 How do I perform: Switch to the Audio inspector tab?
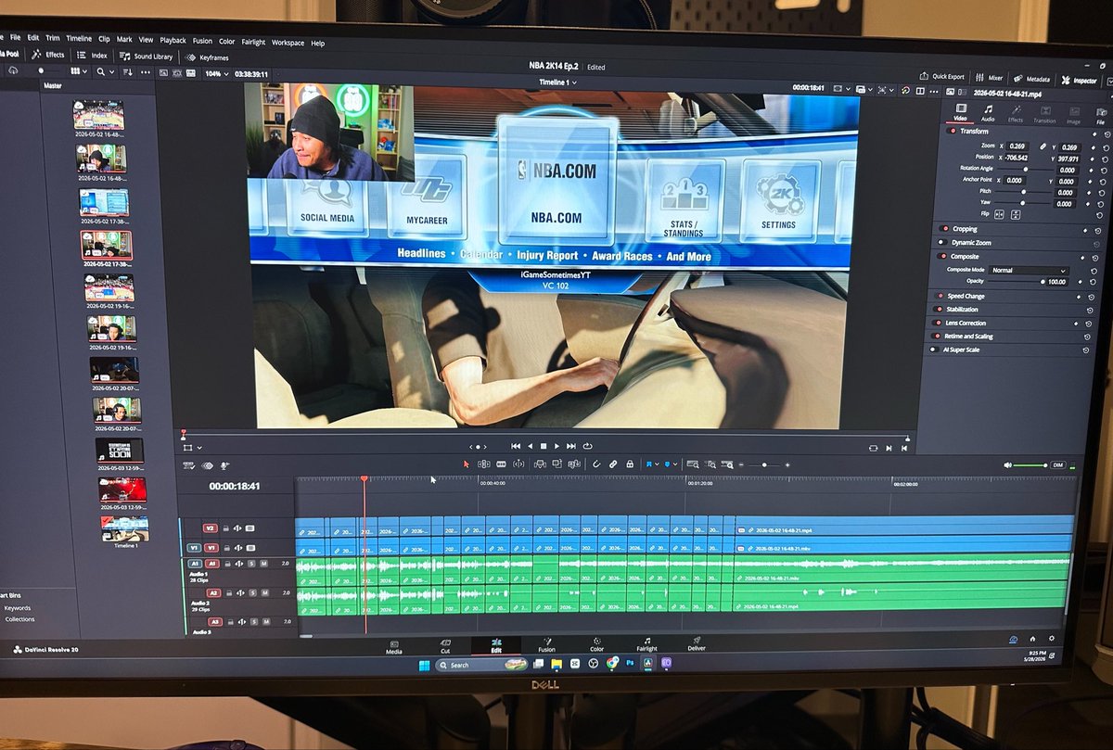pyautogui.click(x=987, y=114)
